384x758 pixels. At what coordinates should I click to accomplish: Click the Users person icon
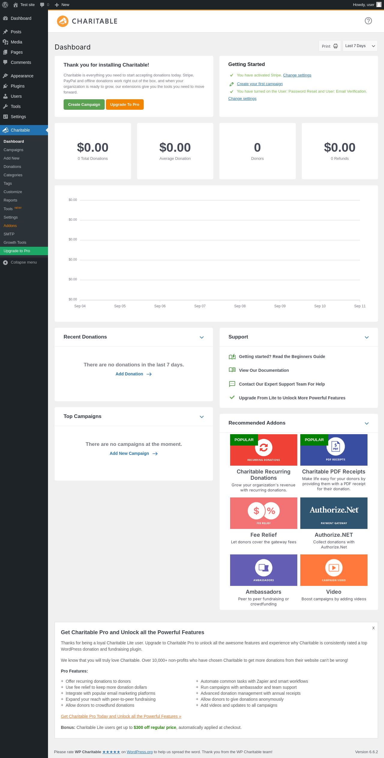(x=5, y=96)
